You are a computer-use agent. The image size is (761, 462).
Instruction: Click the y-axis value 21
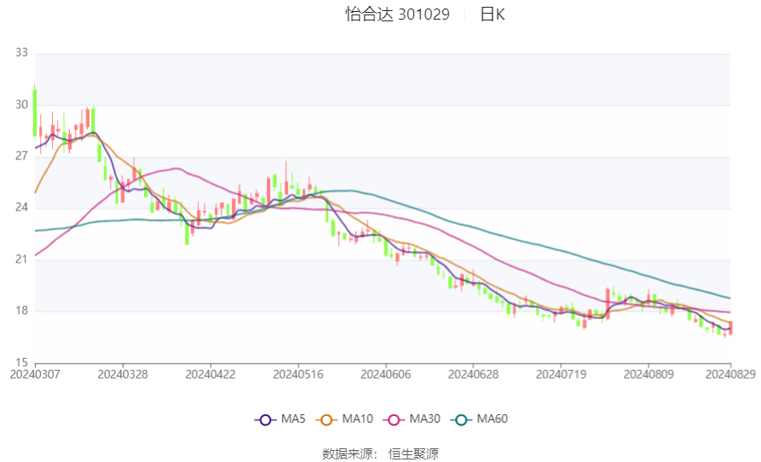click(x=21, y=259)
